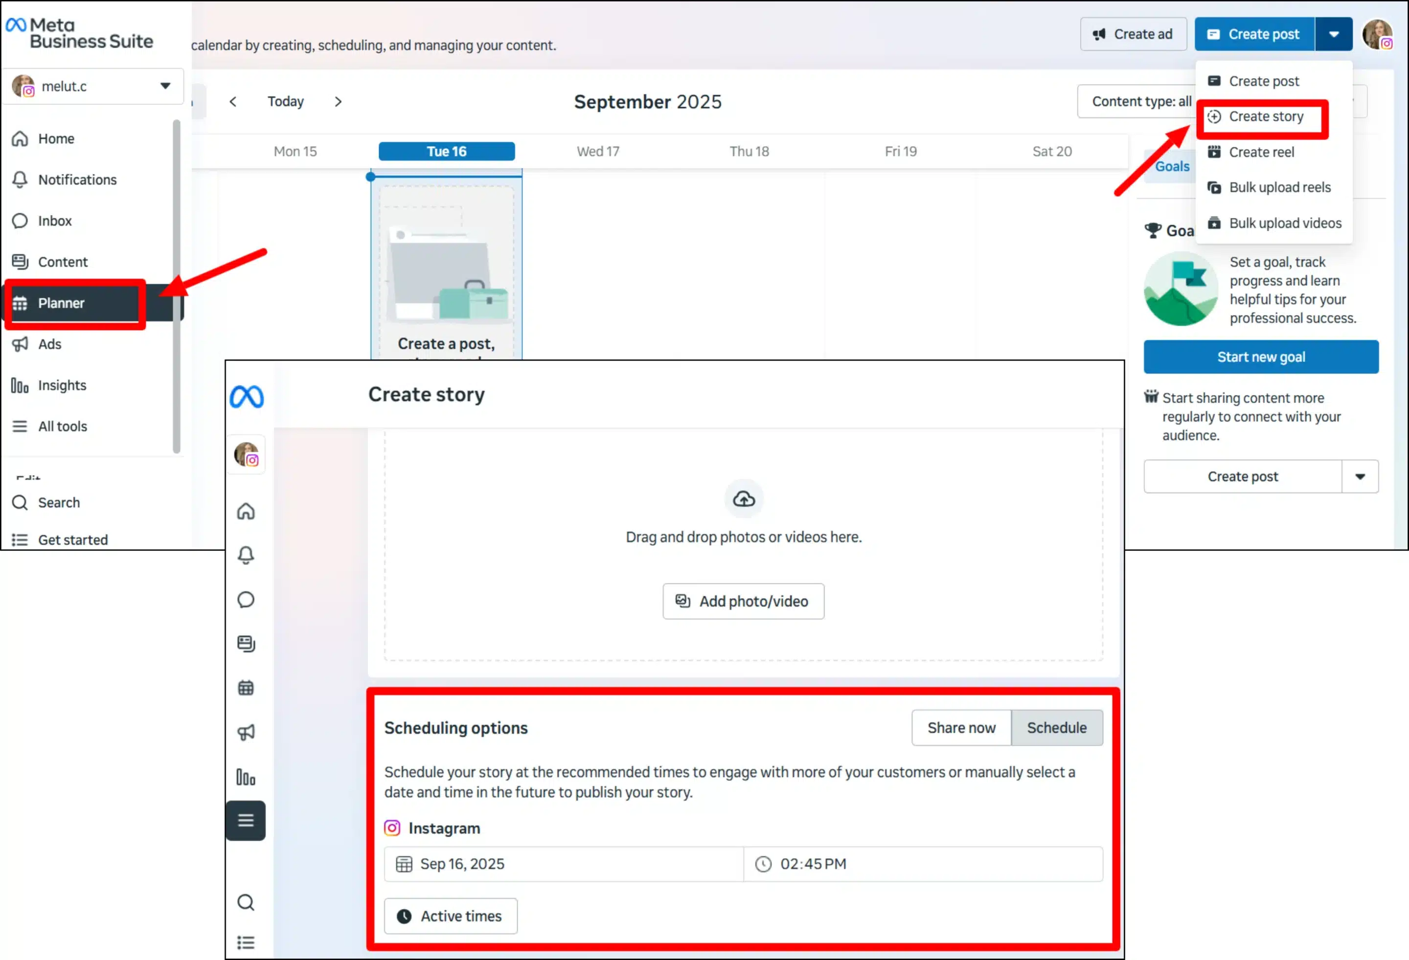Click the Inbox chat bubble icon in collapsed sidebar
Image resolution: width=1409 pixels, height=960 pixels.
246,600
